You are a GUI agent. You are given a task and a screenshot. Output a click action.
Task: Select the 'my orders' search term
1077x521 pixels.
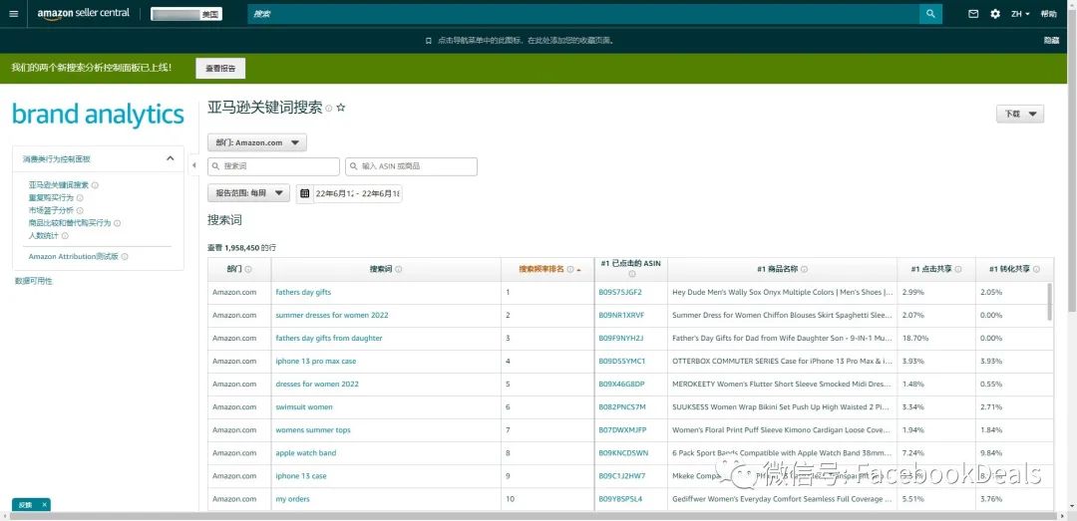[x=292, y=499]
